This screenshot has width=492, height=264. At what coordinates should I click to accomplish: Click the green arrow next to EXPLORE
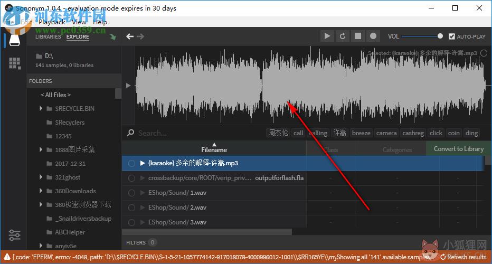click(112, 37)
